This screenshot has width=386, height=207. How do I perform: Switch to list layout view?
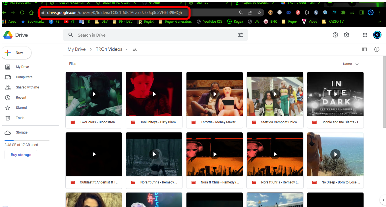364,49
